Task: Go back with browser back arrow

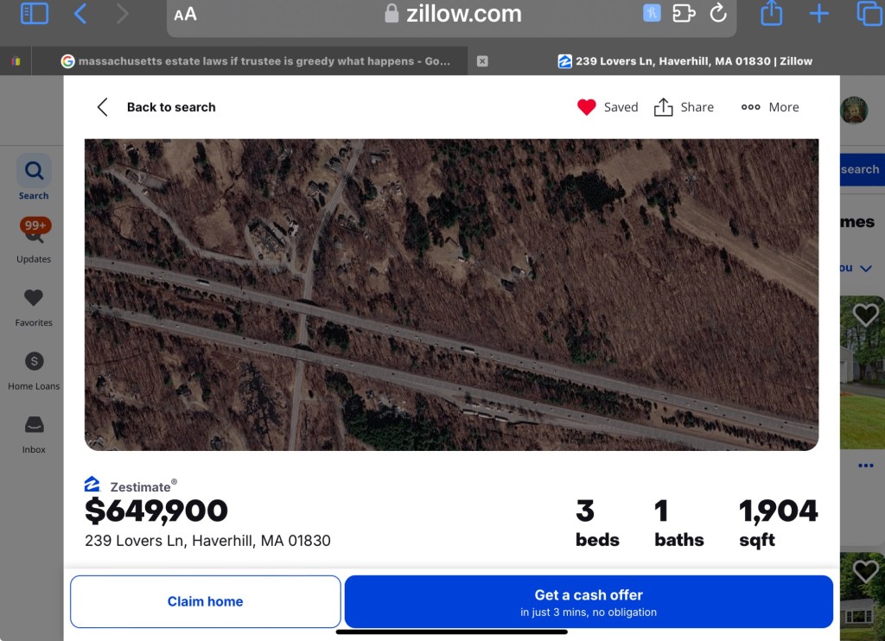Action: click(80, 14)
